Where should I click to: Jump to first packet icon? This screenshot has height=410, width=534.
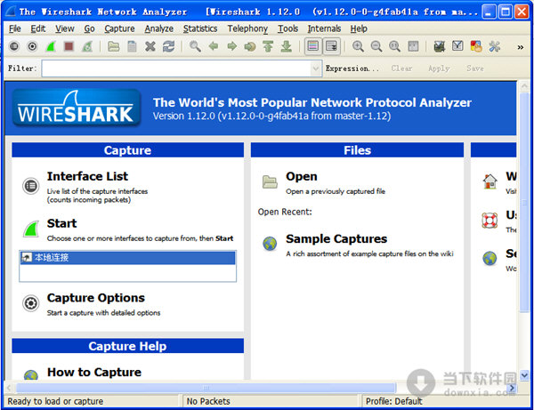(269, 46)
